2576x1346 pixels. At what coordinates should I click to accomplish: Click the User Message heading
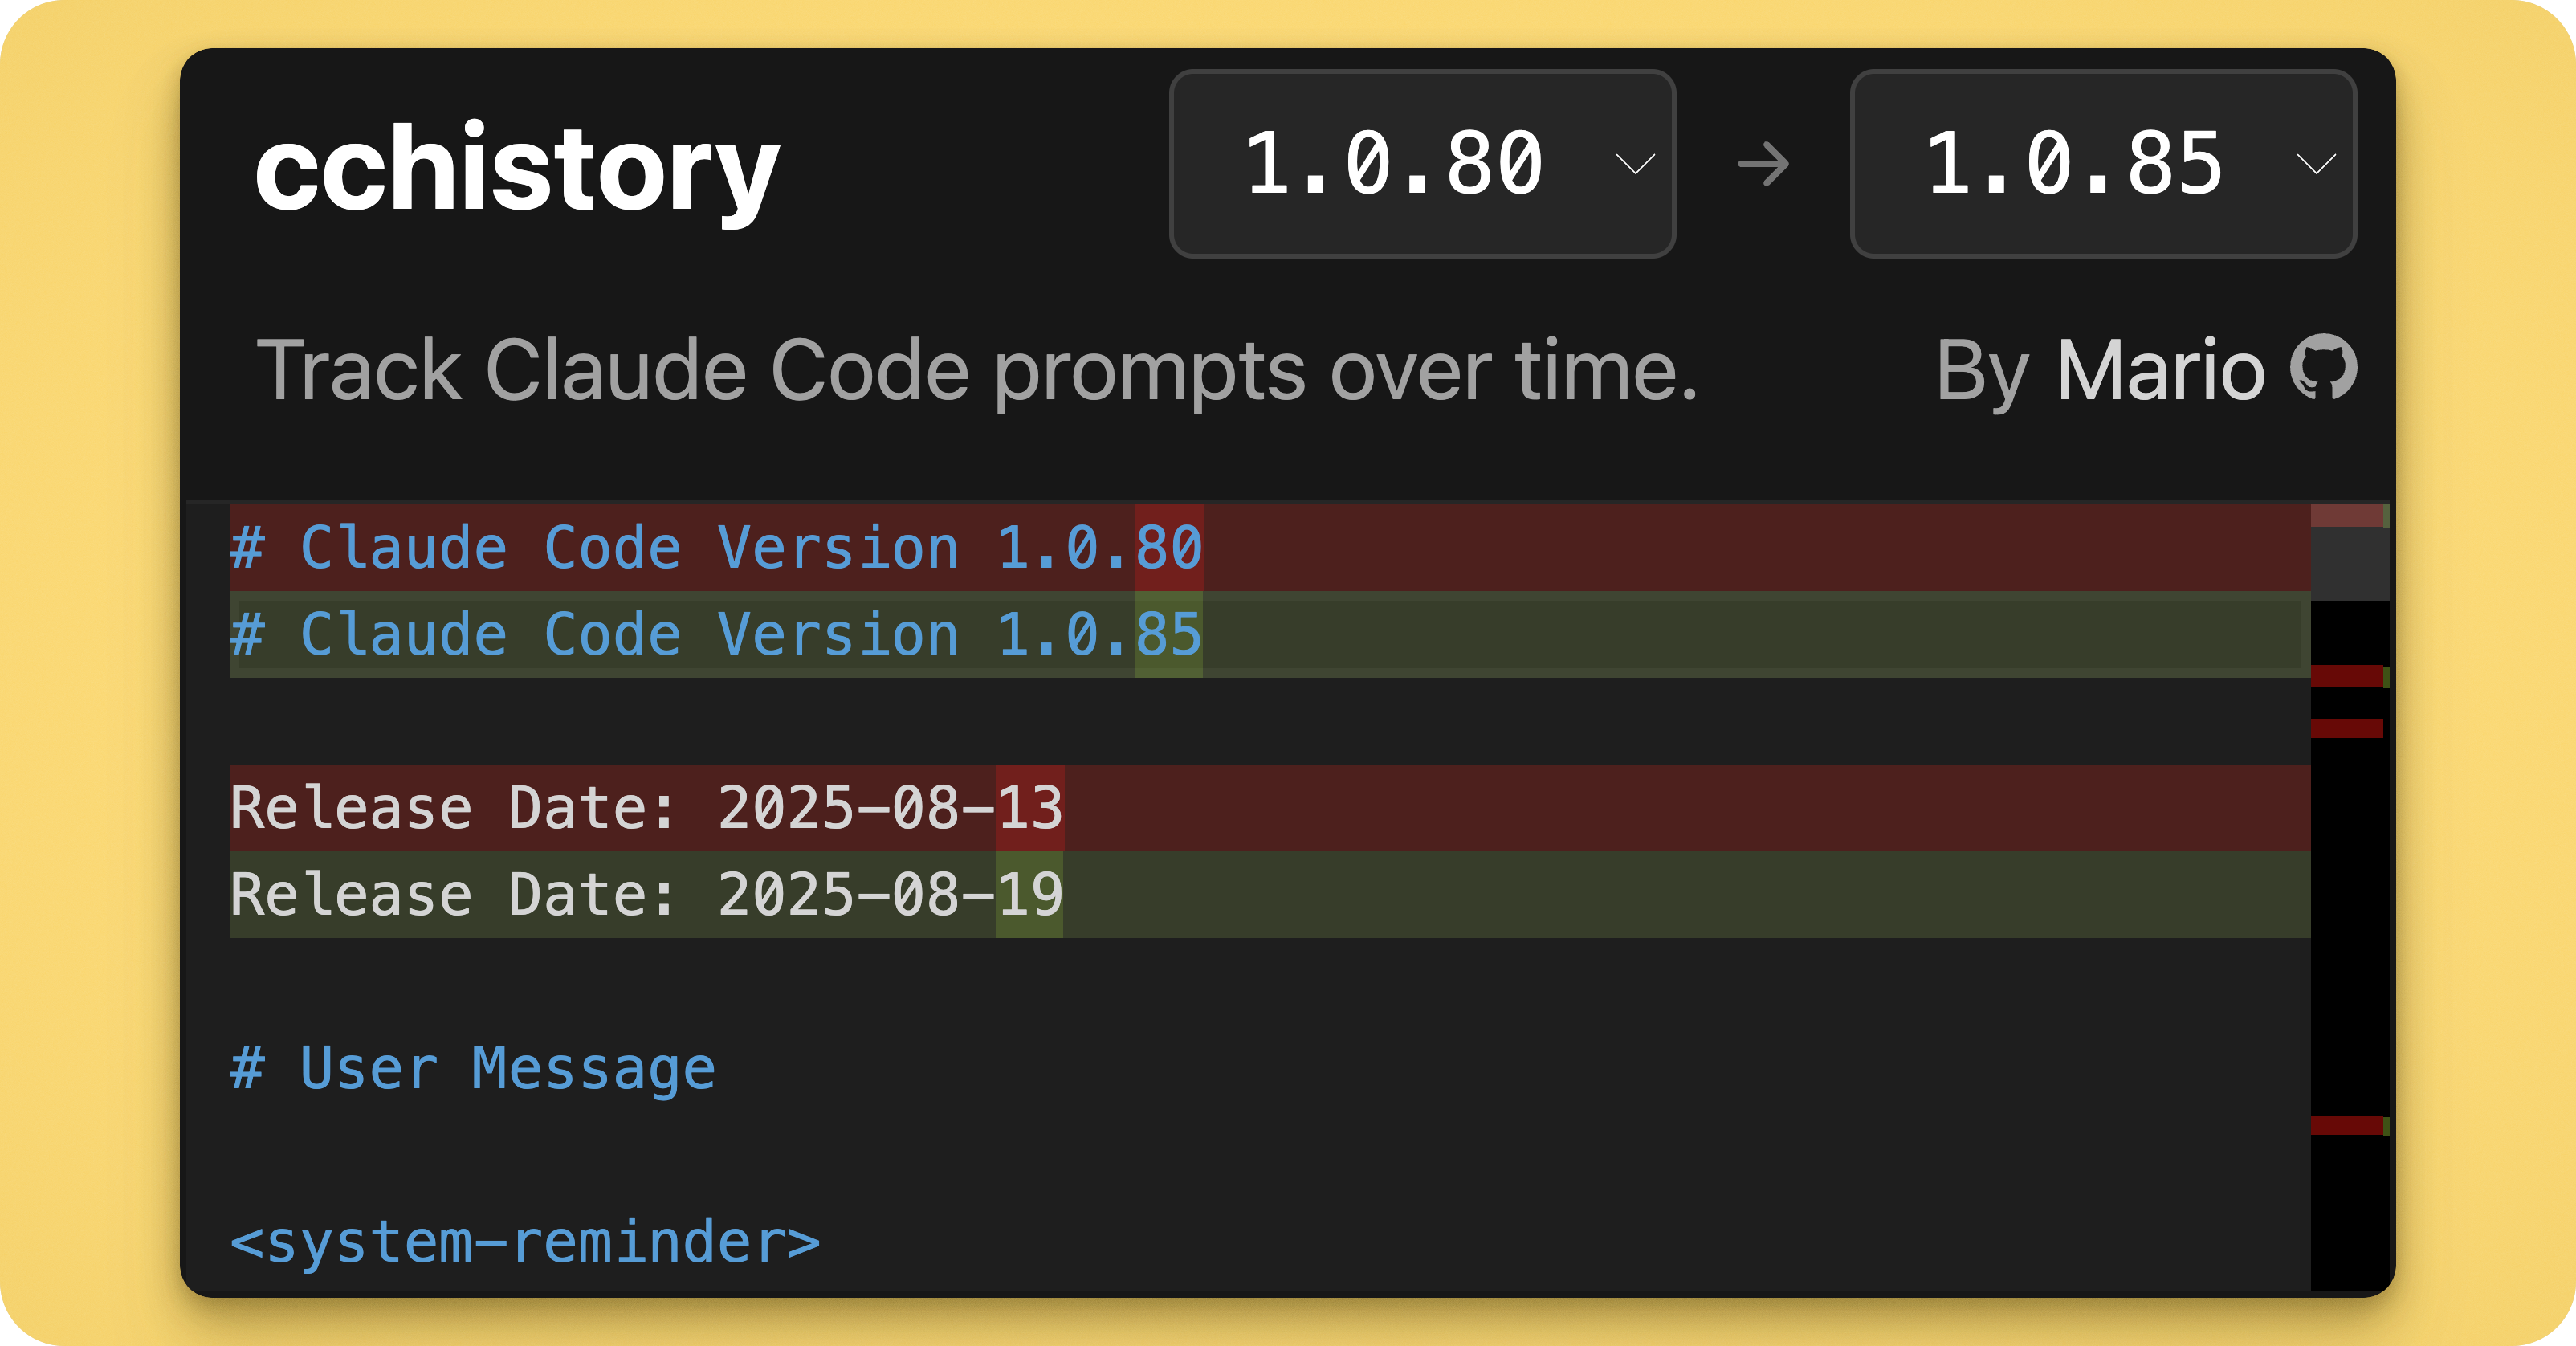[473, 1068]
